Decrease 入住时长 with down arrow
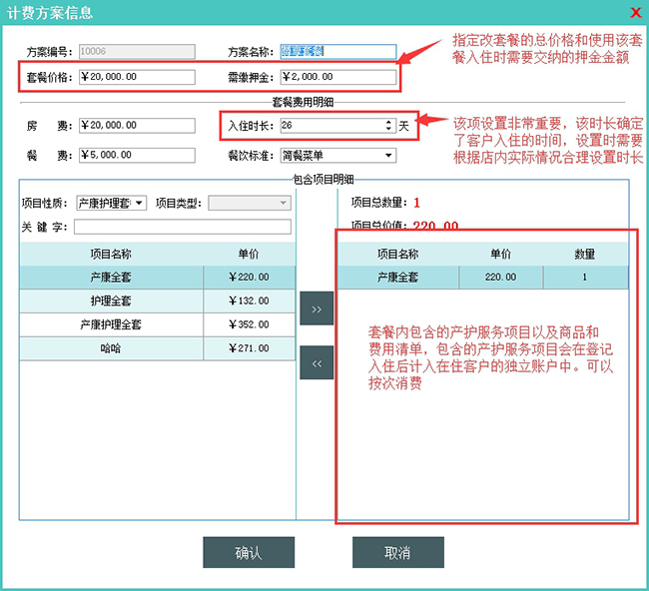This screenshot has height=591, width=649. pos(388,130)
